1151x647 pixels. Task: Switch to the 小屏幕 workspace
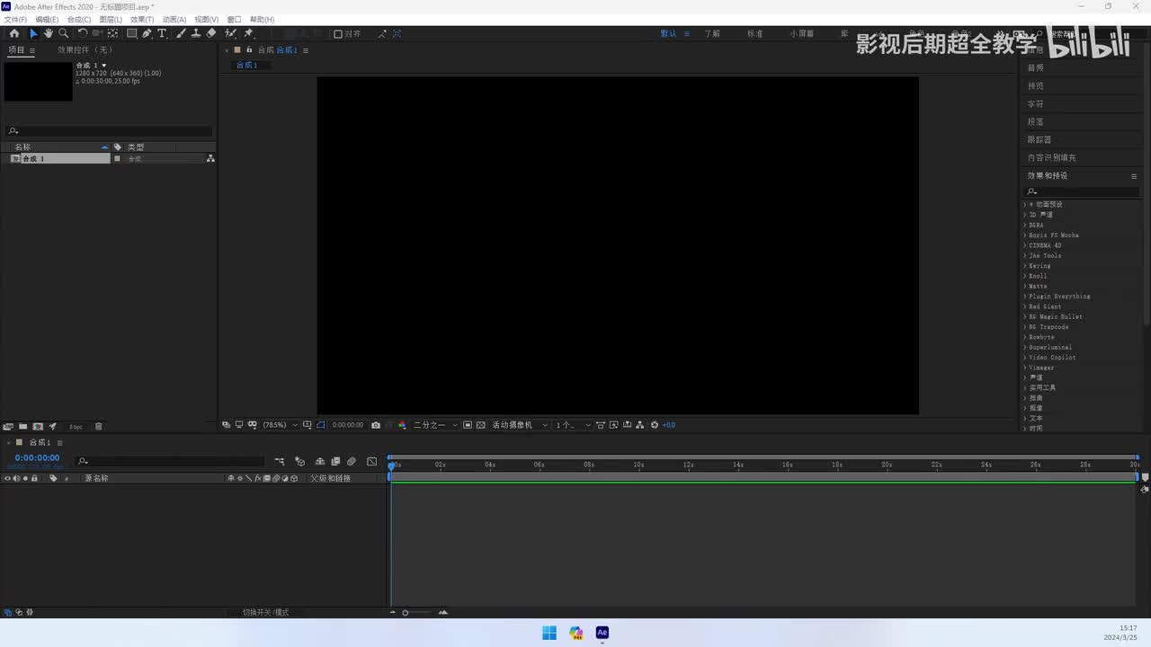[802, 34]
